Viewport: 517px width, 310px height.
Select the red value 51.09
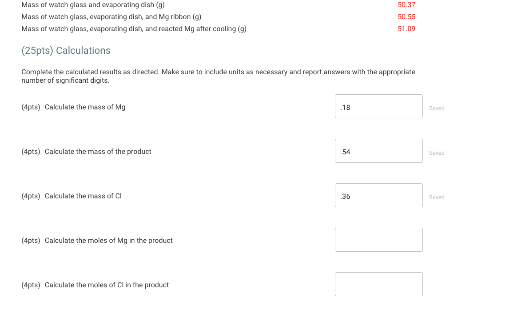coord(406,28)
